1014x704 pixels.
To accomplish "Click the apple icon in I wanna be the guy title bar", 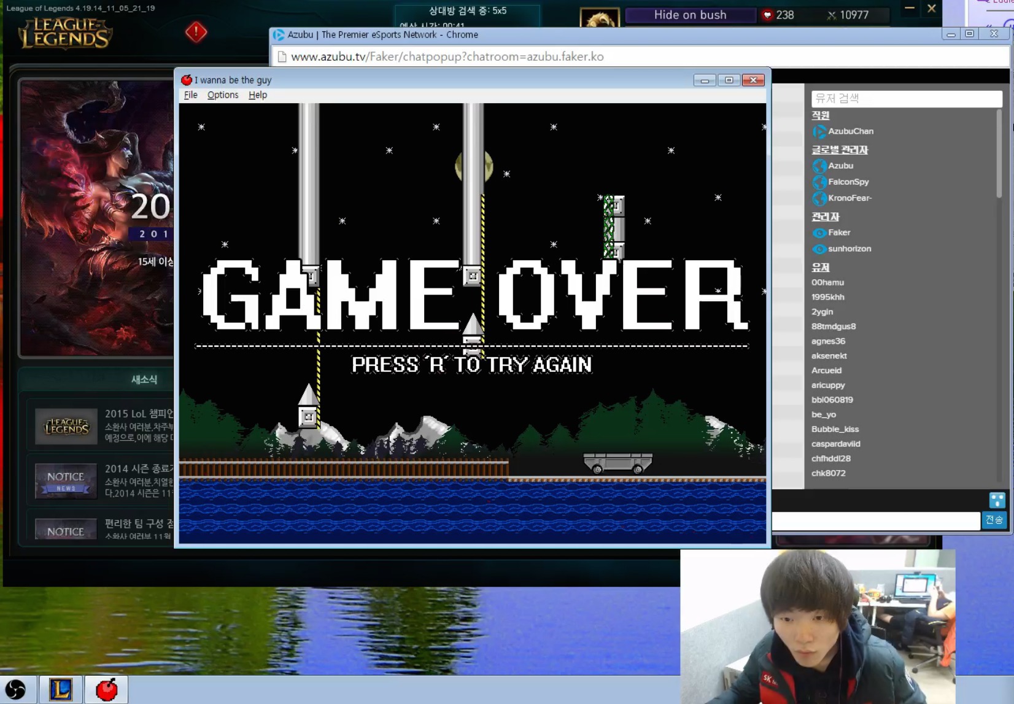I will pyautogui.click(x=187, y=80).
